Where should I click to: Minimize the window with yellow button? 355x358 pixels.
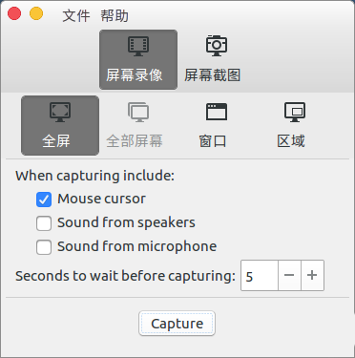coord(36,14)
